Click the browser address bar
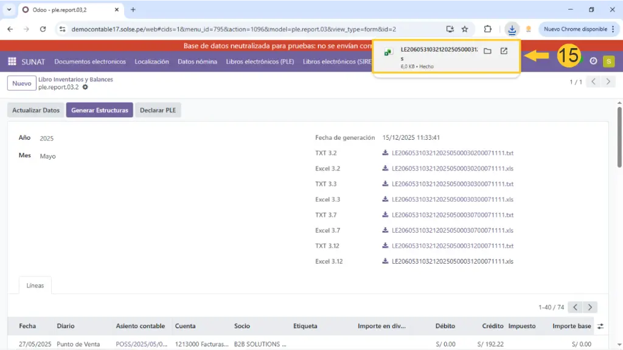This screenshot has width=623, height=350. (x=243, y=29)
